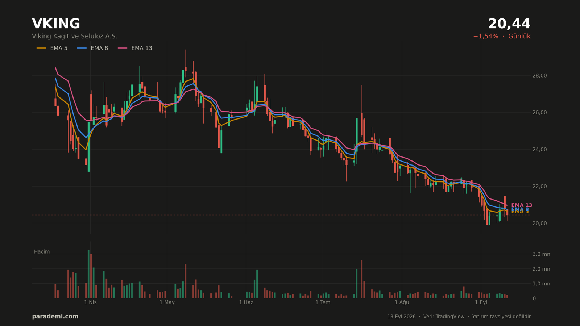
Task: Click the 1 May date axis label
Action: [167, 302]
